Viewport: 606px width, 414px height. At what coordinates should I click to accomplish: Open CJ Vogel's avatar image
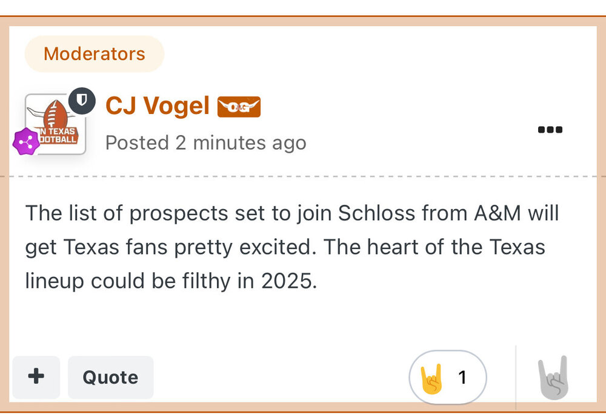pyautogui.click(x=55, y=125)
